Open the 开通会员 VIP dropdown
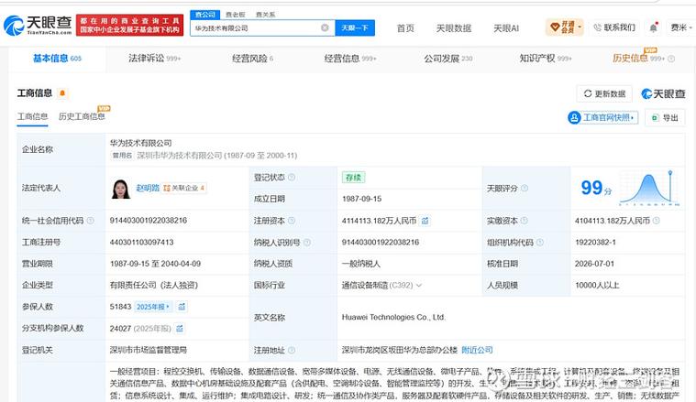 coord(564,27)
